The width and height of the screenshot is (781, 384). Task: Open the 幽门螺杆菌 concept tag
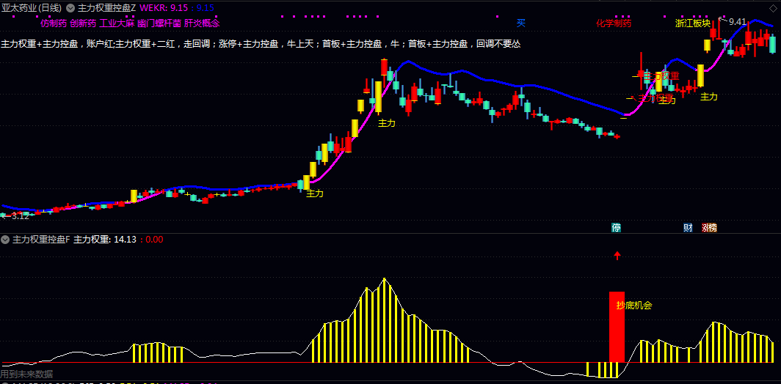coord(159,23)
